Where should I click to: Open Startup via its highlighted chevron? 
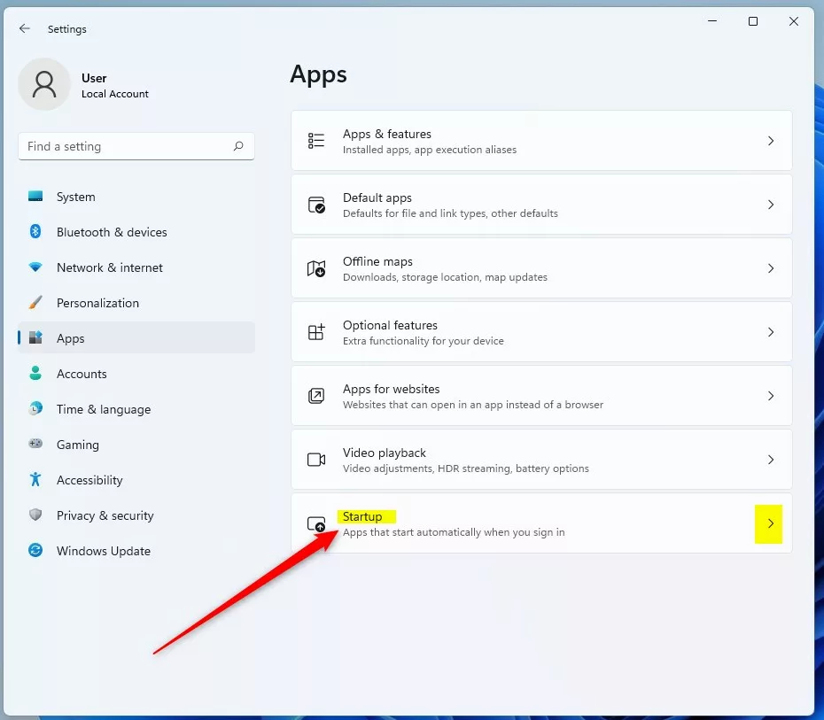click(769, 523)
